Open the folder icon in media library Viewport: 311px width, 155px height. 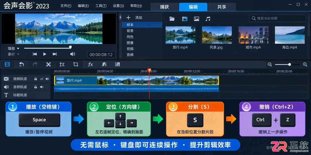(172, 19)
